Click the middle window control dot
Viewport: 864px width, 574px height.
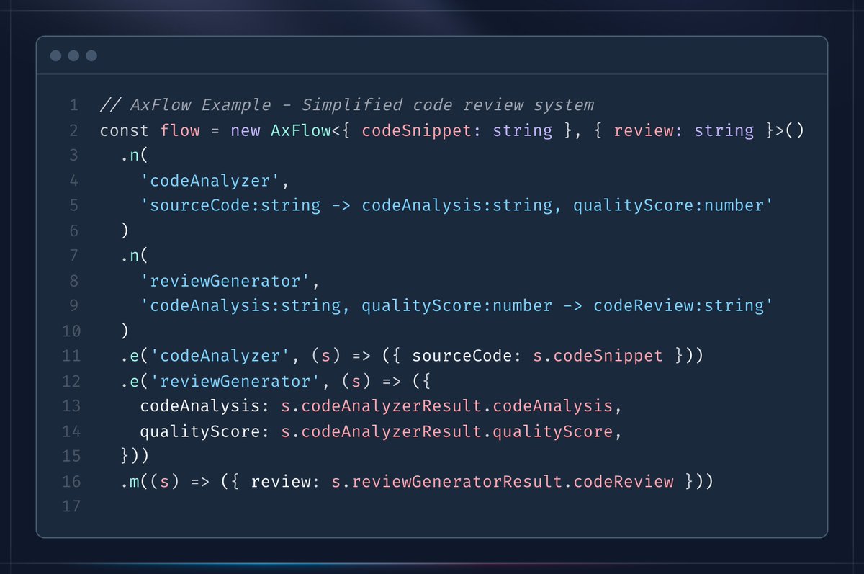tap(73, 56)
